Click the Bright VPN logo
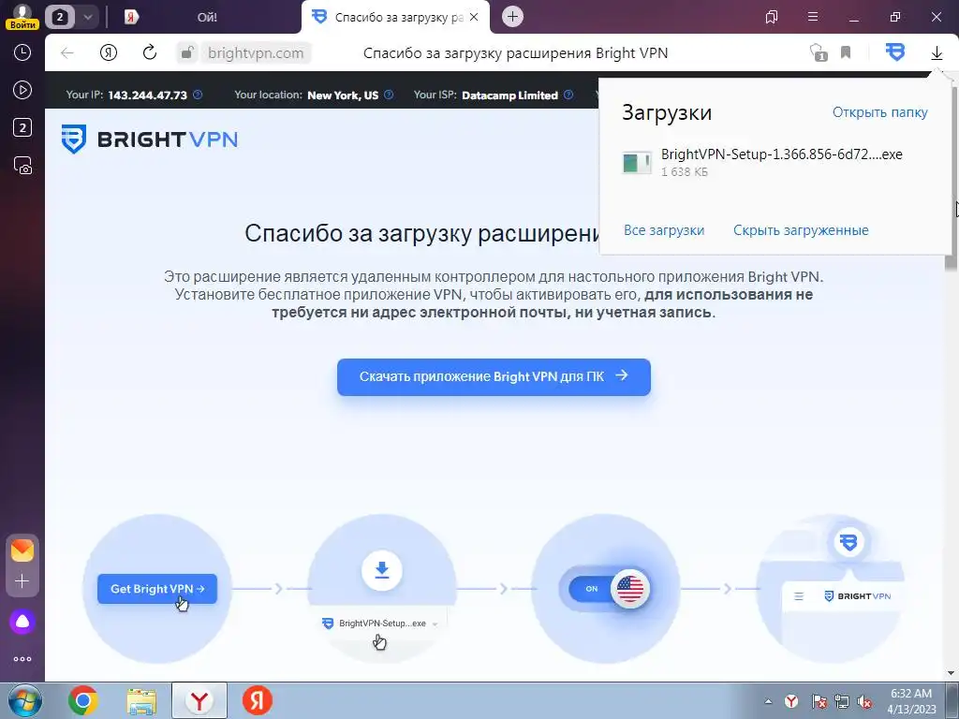 [149, 139]
